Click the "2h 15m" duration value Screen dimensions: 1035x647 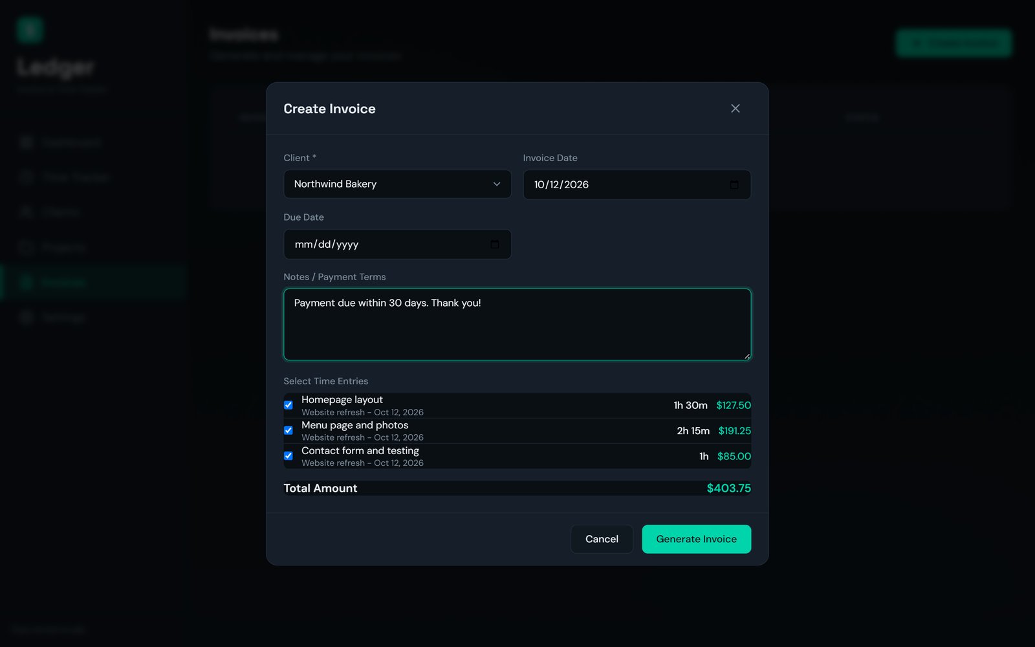click(693, 431)
